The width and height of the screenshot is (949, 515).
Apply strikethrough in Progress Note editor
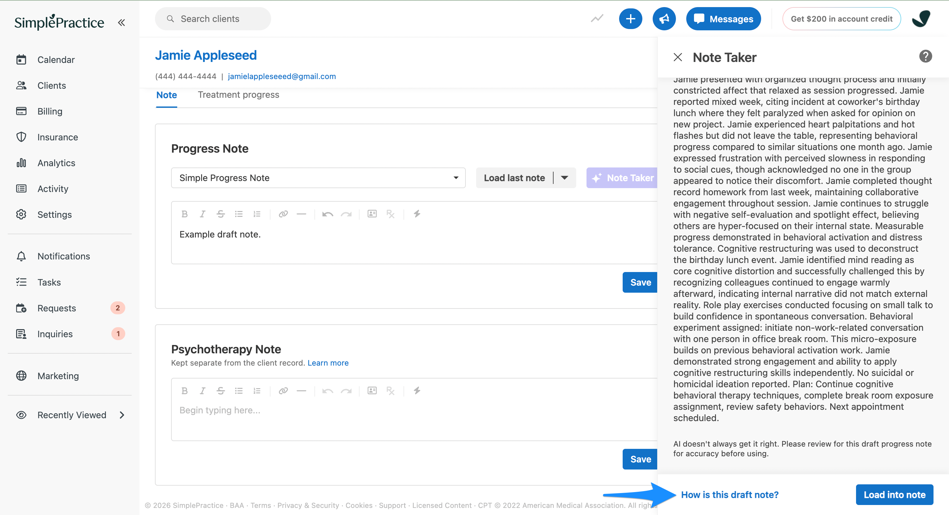click(220, 214)
